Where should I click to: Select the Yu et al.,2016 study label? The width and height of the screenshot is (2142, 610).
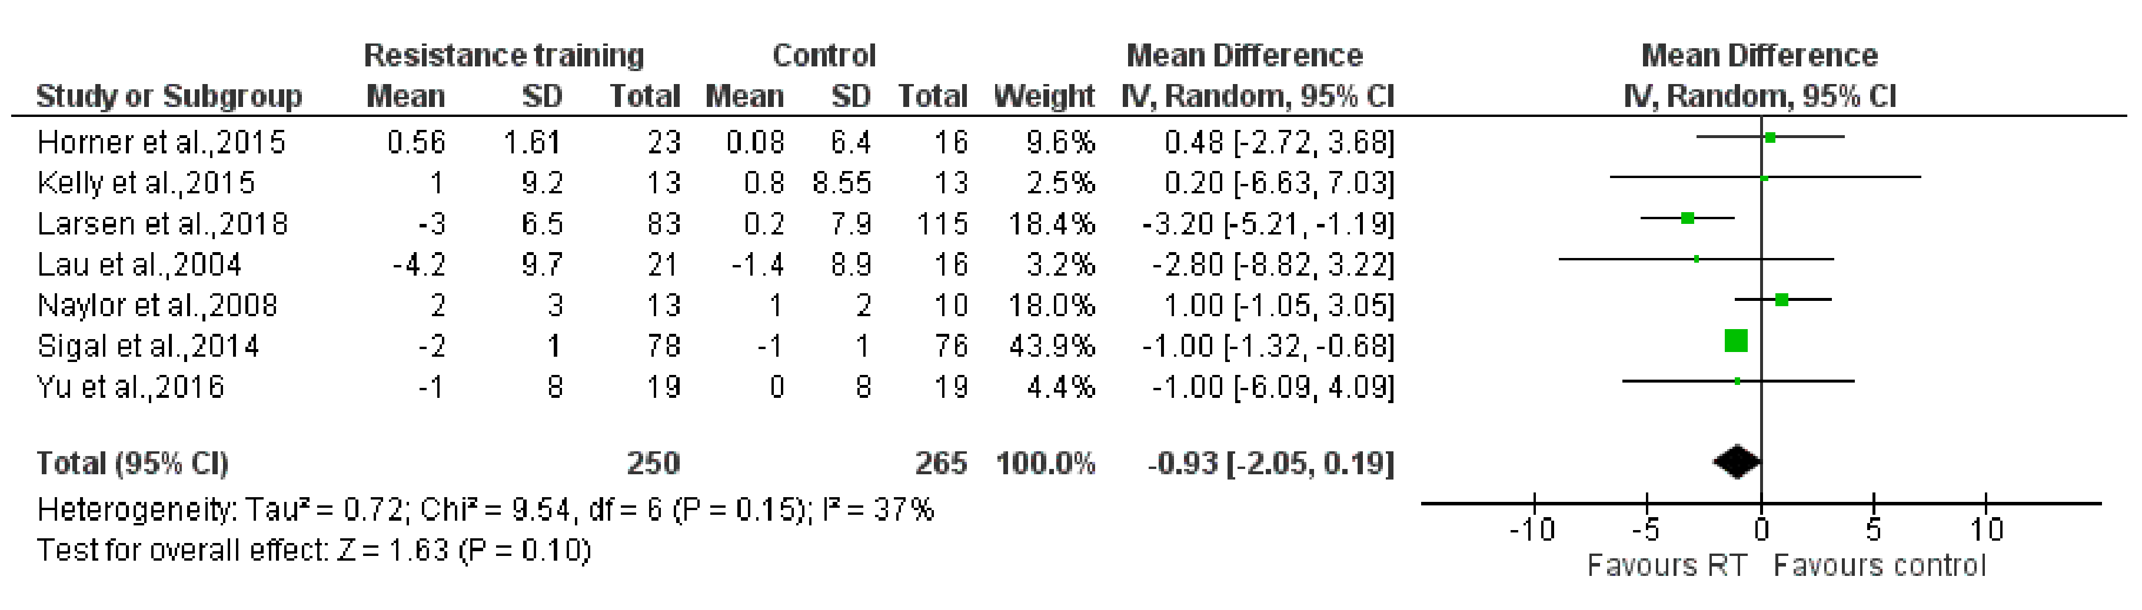pos(131,387)
